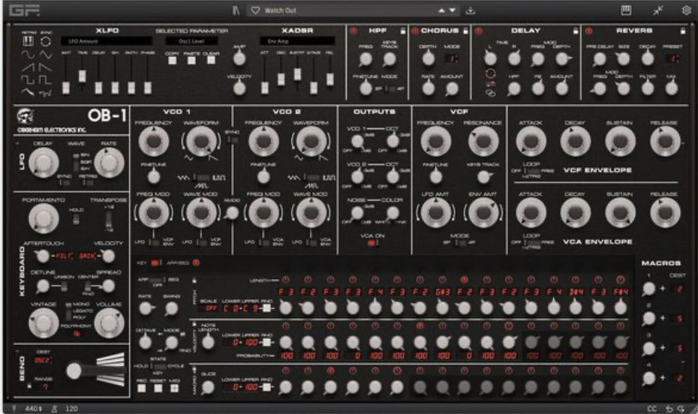
Task: Click the Bend wheel handle
Action: pyautogui.click(x=74, y=370)
